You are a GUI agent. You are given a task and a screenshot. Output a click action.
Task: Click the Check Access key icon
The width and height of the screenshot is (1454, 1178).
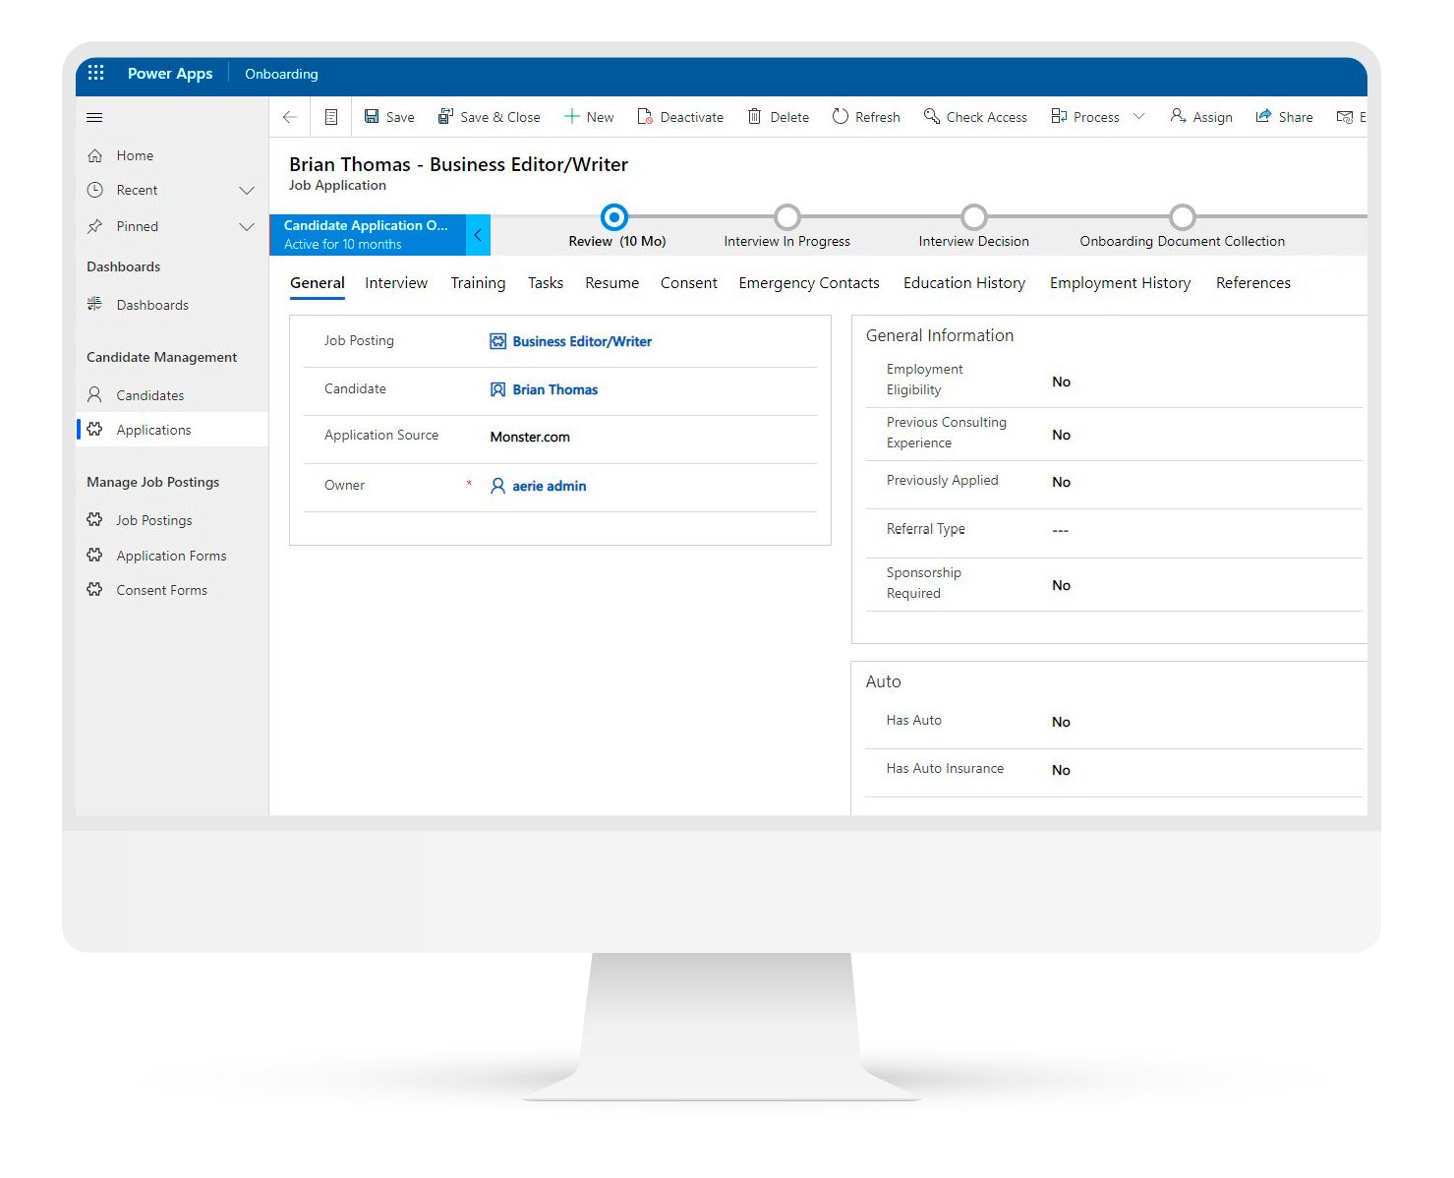tap(931, 117)
